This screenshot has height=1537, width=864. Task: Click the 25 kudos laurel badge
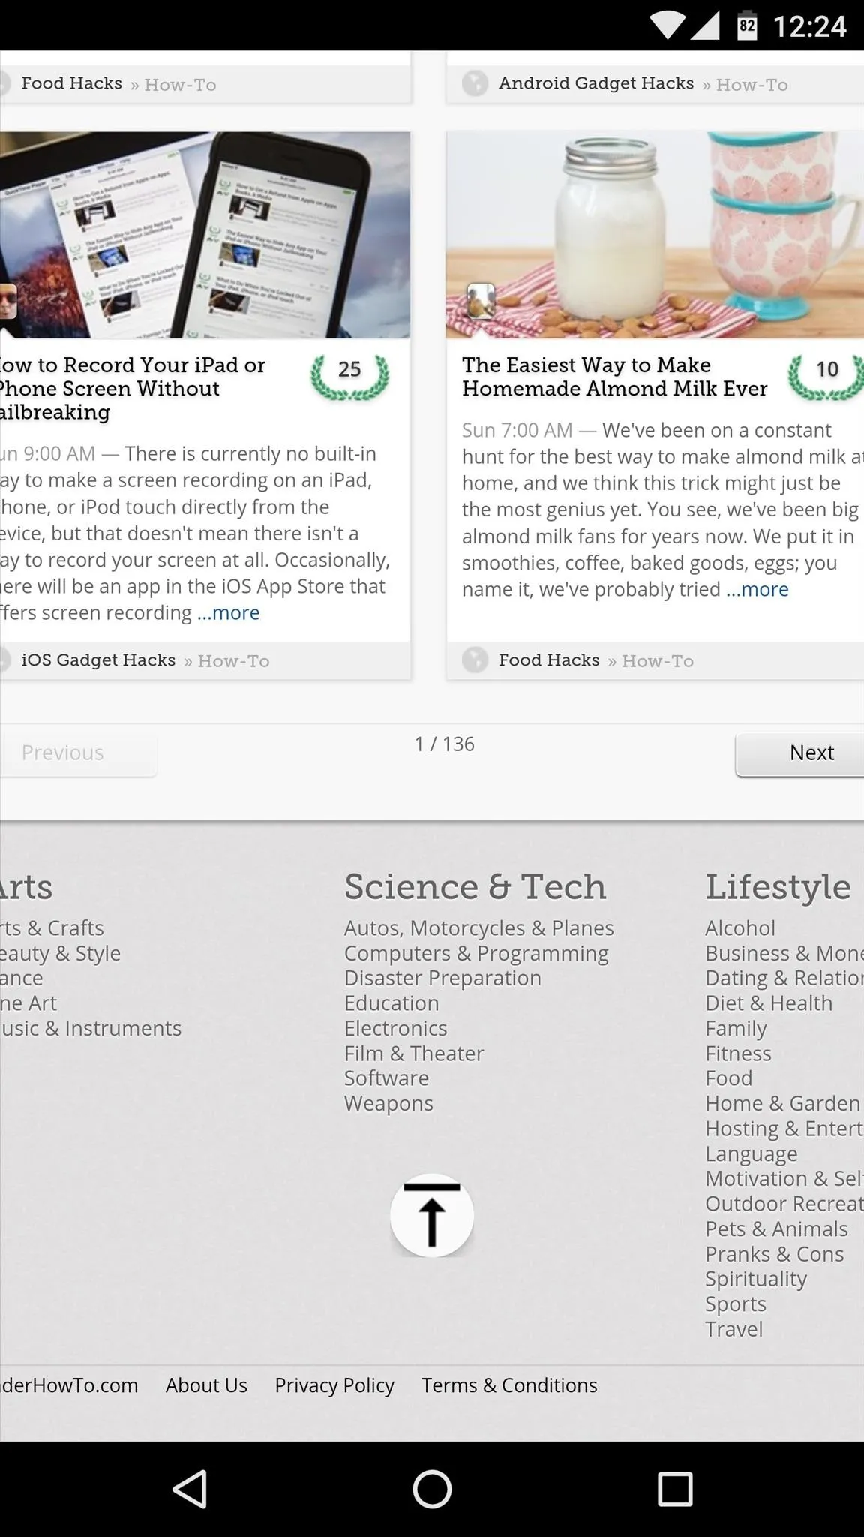(350, 377)
